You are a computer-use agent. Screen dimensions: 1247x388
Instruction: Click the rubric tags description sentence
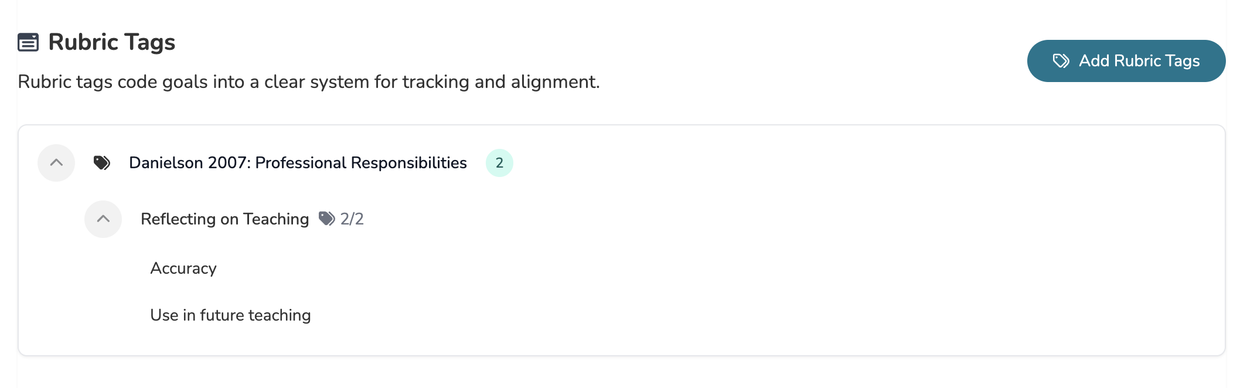pos(309,82)
